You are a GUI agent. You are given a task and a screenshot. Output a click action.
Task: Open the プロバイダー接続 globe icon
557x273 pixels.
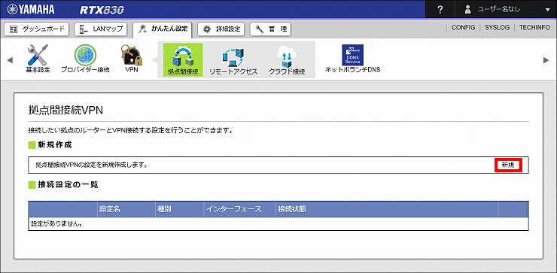click(x=85, y=59)
